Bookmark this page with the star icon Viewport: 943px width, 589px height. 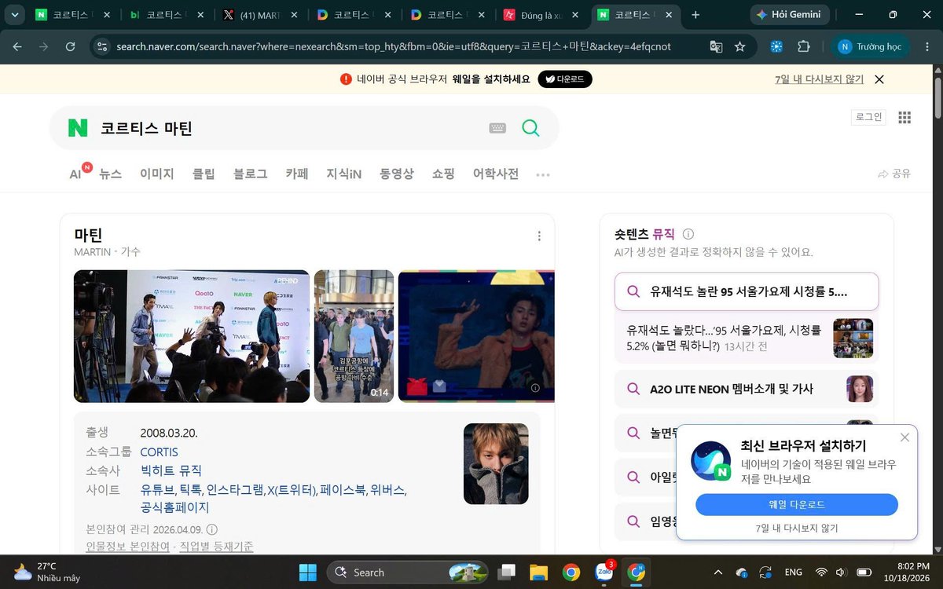[739, 46]
